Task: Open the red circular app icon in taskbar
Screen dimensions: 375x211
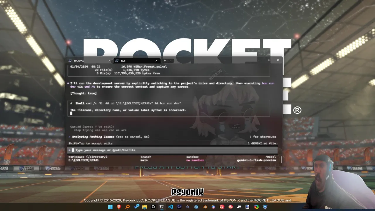Action: [222, 207]
